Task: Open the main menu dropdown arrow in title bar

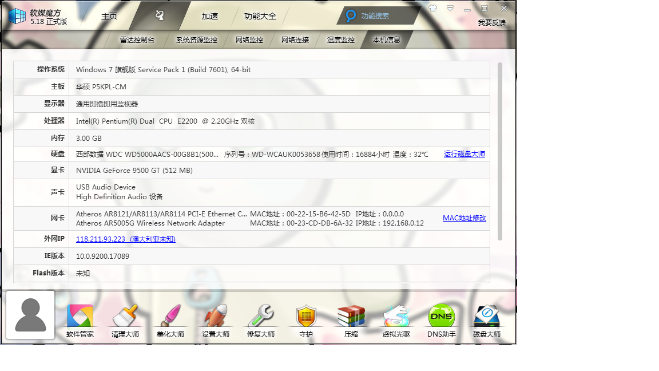Action: [x=450, y=9]
